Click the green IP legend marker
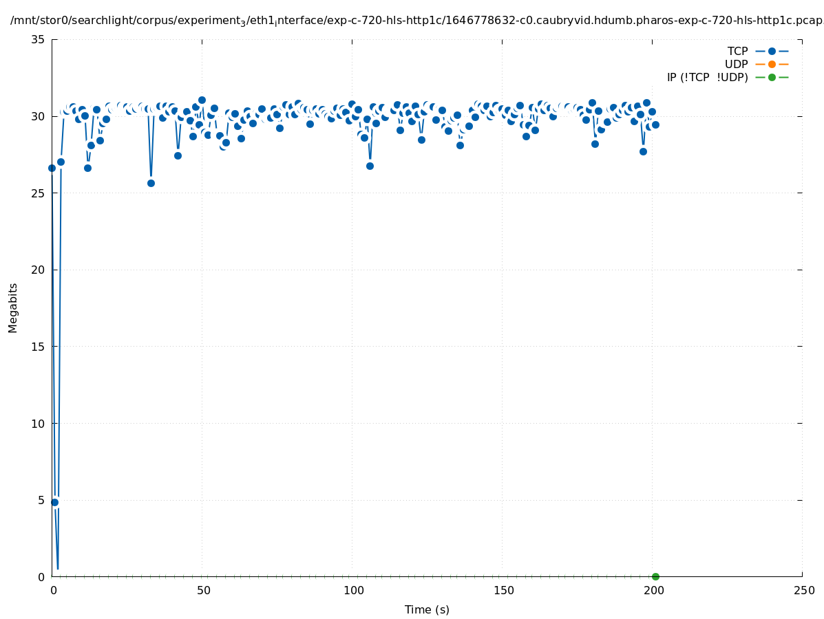 (x=772, y=77)
